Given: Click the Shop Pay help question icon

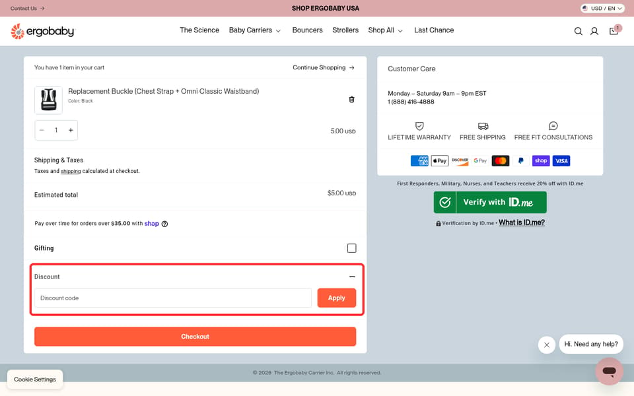Looking at the screenshot, I should (x=164, y=224).
